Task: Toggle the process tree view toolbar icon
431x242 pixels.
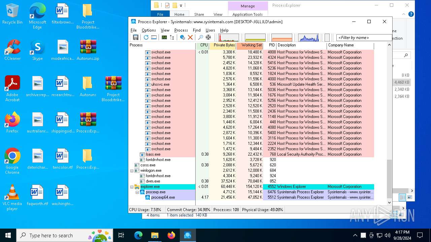Action: tap(172, 37)
